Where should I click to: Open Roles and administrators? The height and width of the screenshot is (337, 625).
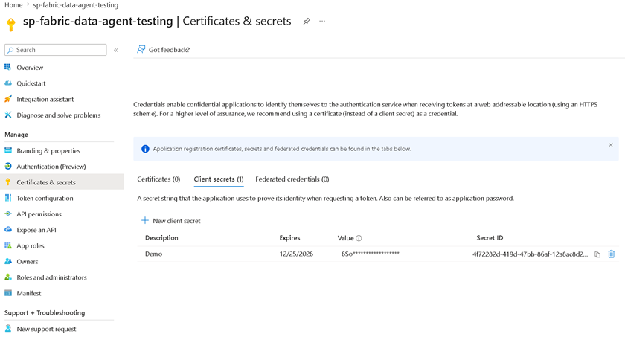[51, 277]
